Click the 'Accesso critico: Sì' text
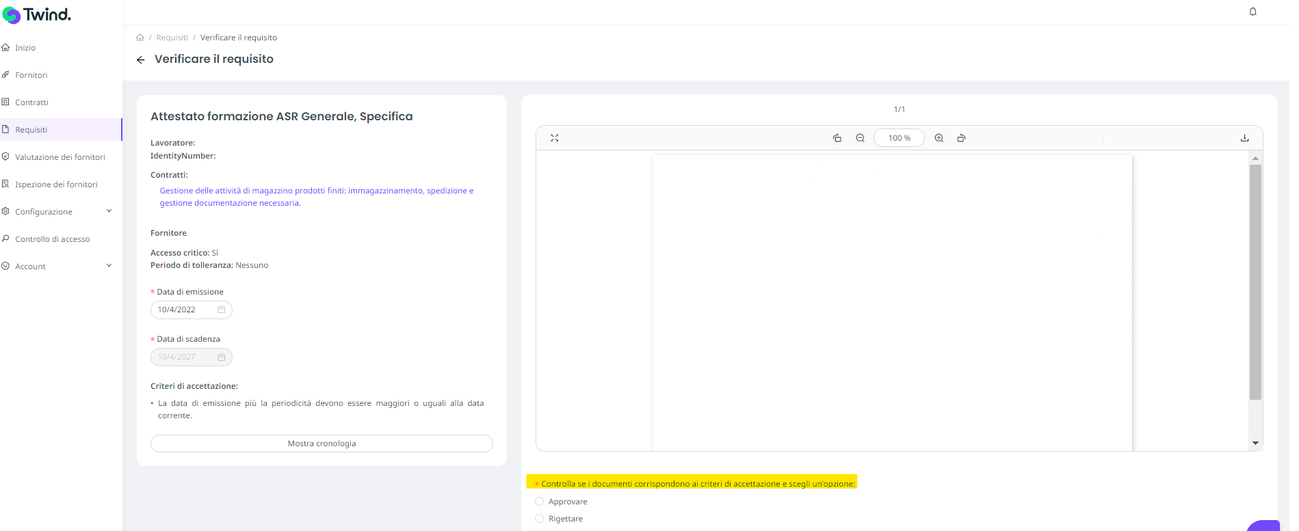This screenshot has height=531, width=1299. pyautogui.click(x=184, y=253)
